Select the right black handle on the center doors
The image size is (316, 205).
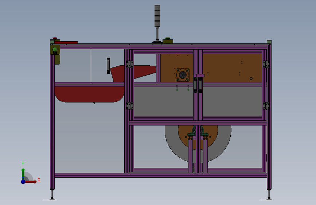(200, 85)
